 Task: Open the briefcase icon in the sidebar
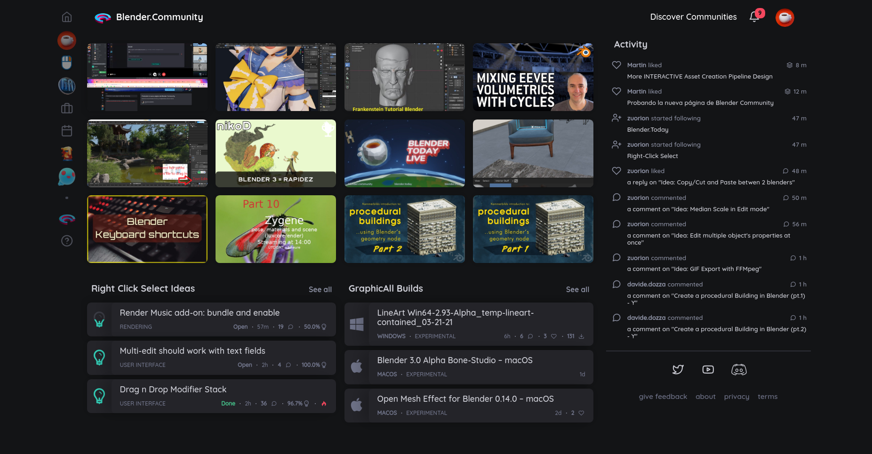[x=67, y=109]
